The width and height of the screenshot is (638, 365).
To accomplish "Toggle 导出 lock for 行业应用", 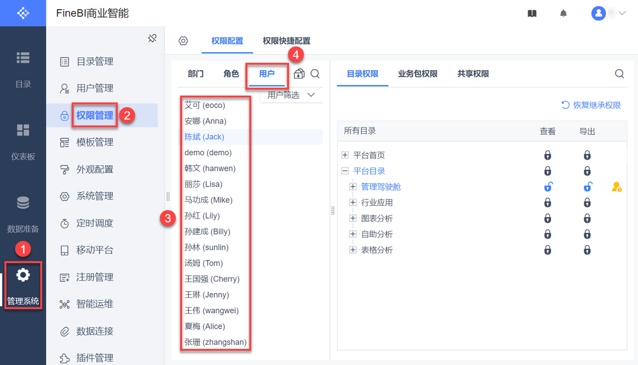I will click(587, 202).
